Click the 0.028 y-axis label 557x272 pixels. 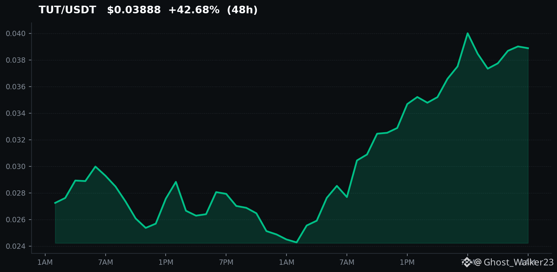tap(16, 193)
